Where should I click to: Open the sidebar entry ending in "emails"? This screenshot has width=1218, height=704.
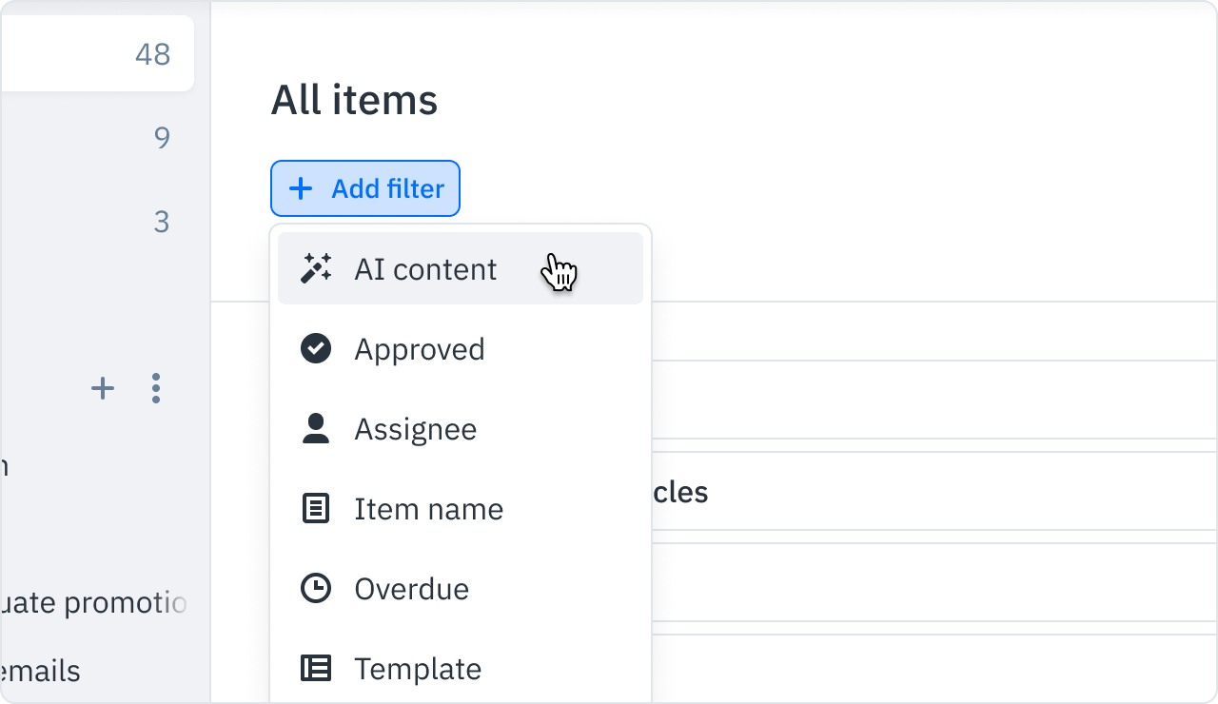[x=40, y=672]
